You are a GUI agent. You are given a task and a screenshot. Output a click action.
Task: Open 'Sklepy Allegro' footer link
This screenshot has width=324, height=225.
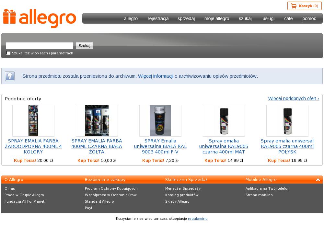pos(177,201)
